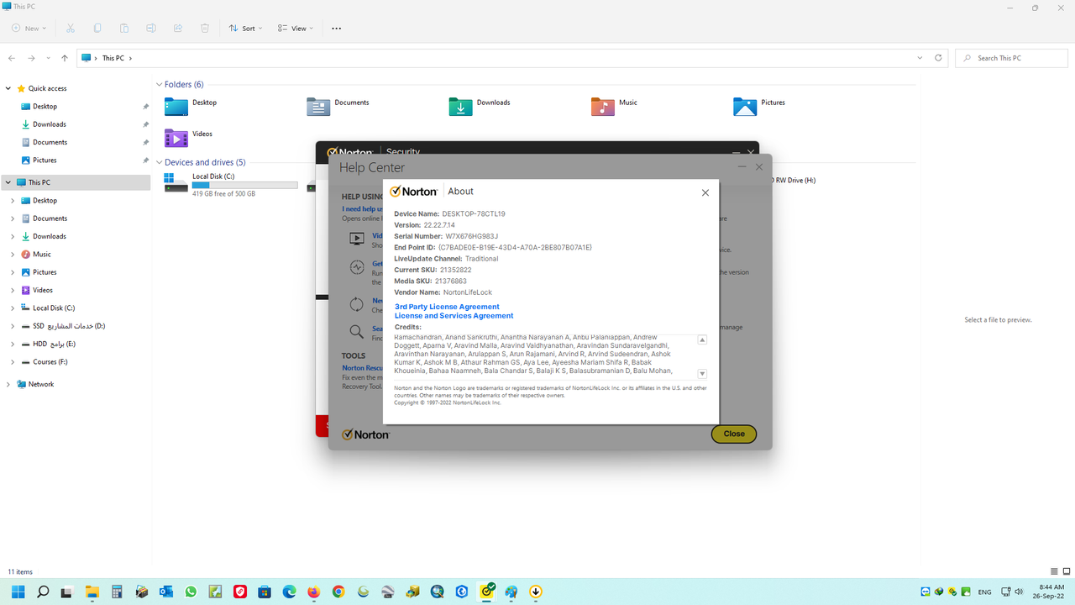Open the License and Services Agreement link

point(454,316)
